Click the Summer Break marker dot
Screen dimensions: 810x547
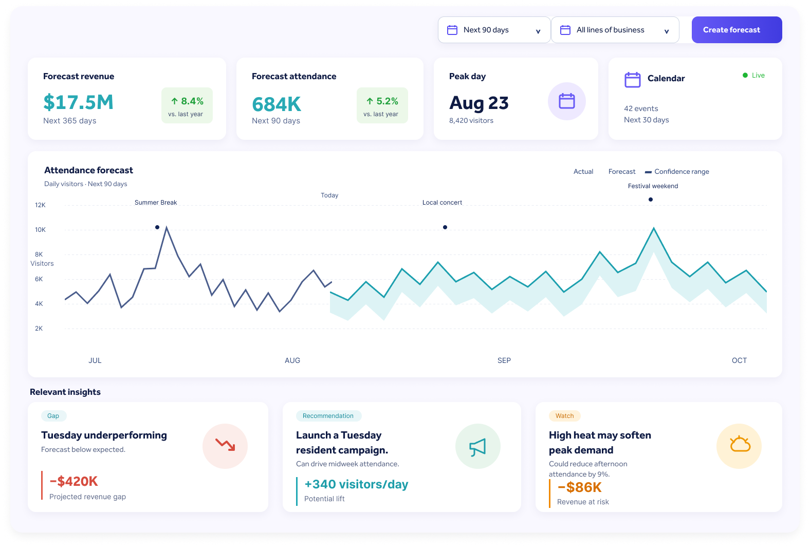click(x=157, y=227)
